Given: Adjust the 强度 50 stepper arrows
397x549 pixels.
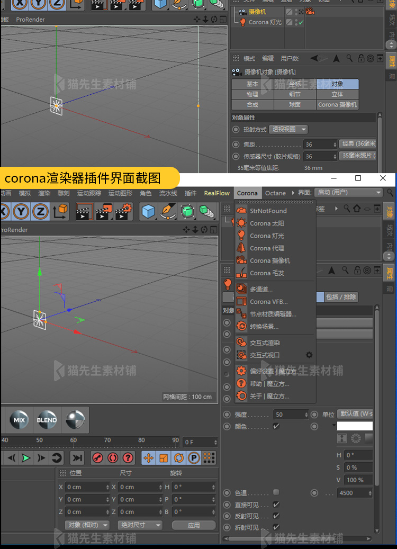Looking at the screenshot, I should (x=306, y=415).
